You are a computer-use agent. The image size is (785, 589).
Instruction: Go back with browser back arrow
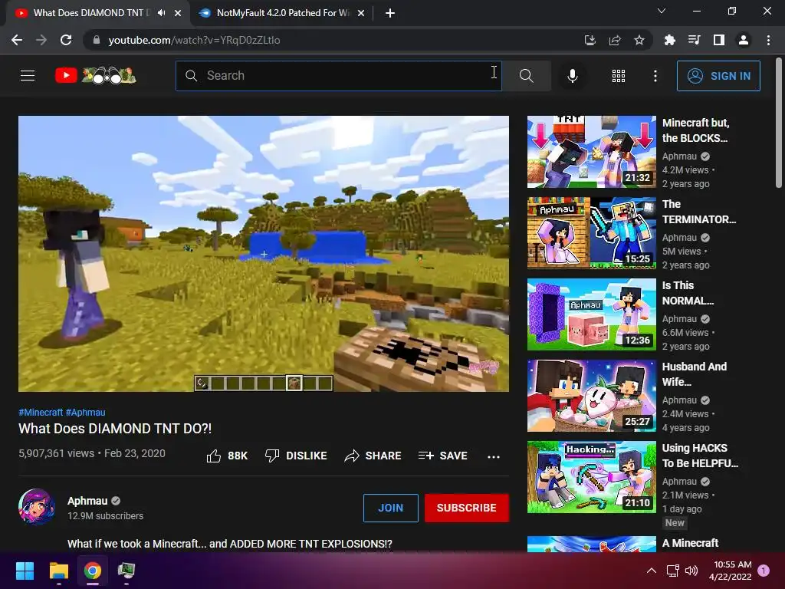point(17,40)
